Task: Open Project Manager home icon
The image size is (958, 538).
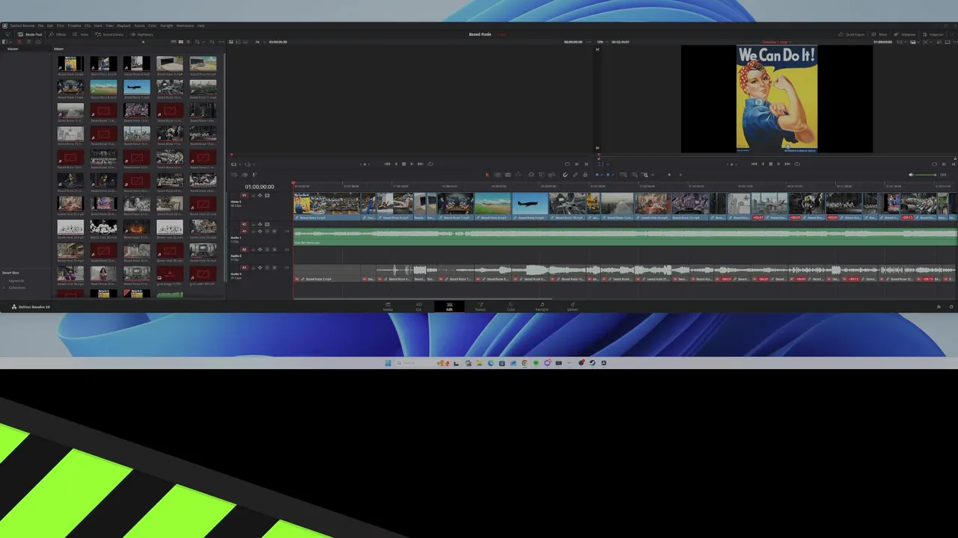Action: (939, 306)
